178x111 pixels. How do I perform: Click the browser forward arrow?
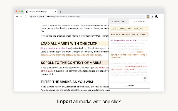(x=21, y=17)
